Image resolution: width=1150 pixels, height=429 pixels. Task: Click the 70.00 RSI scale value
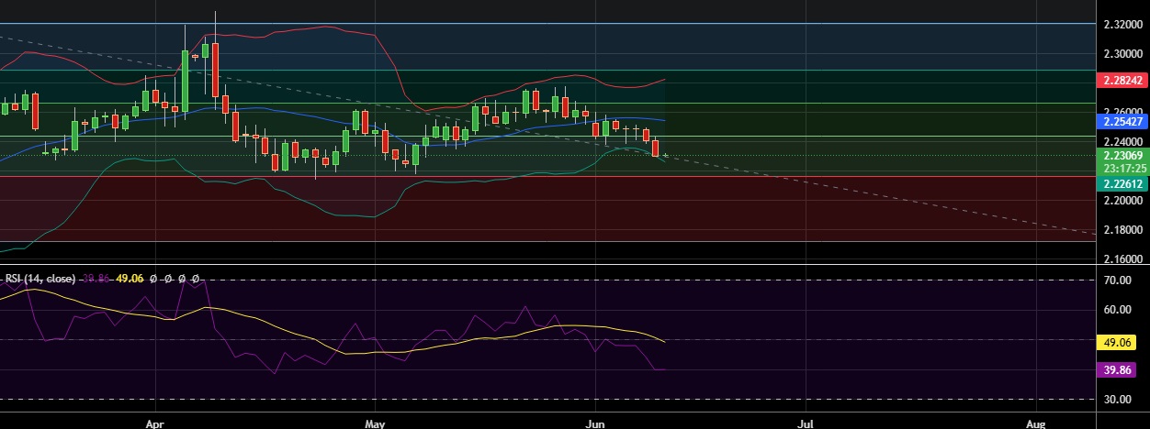coord(1118,281)
